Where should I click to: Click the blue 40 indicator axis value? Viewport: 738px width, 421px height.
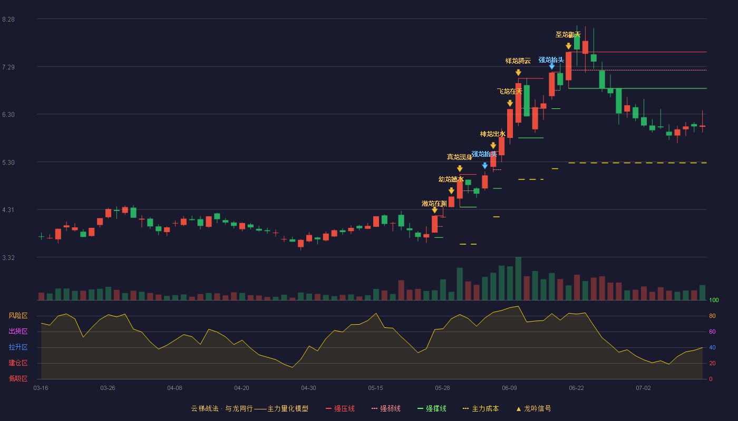click(x=712, y=347)
